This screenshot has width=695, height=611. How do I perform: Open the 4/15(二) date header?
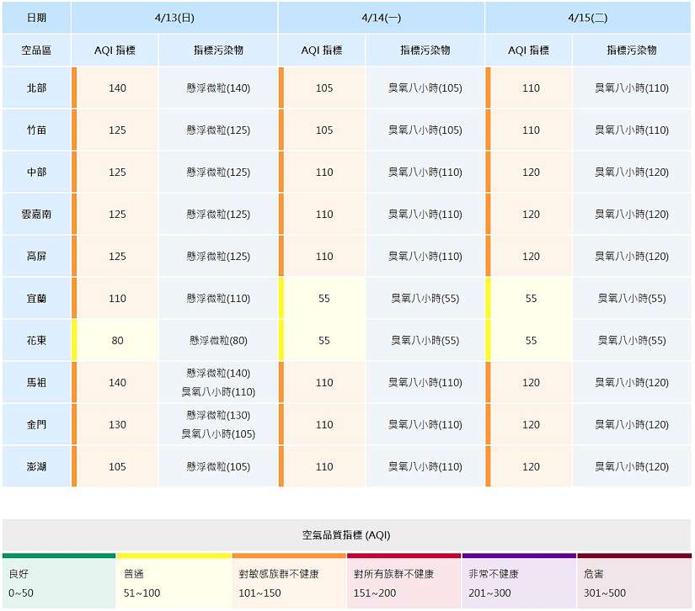[x=588, y=17]
